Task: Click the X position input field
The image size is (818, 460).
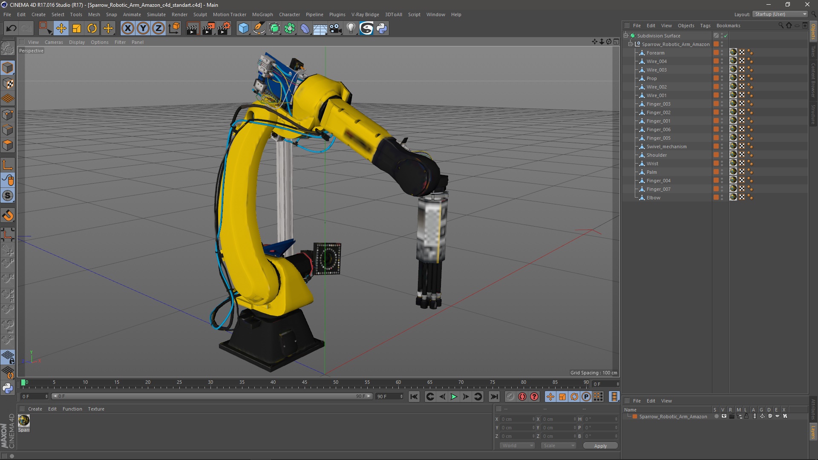Action: point(515,419)
